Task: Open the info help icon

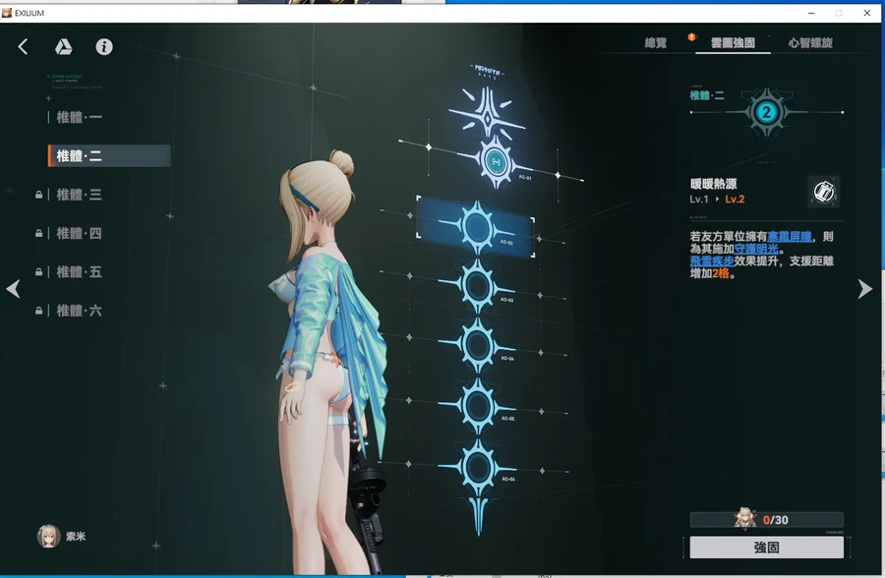Action: (x=104, y=47)
